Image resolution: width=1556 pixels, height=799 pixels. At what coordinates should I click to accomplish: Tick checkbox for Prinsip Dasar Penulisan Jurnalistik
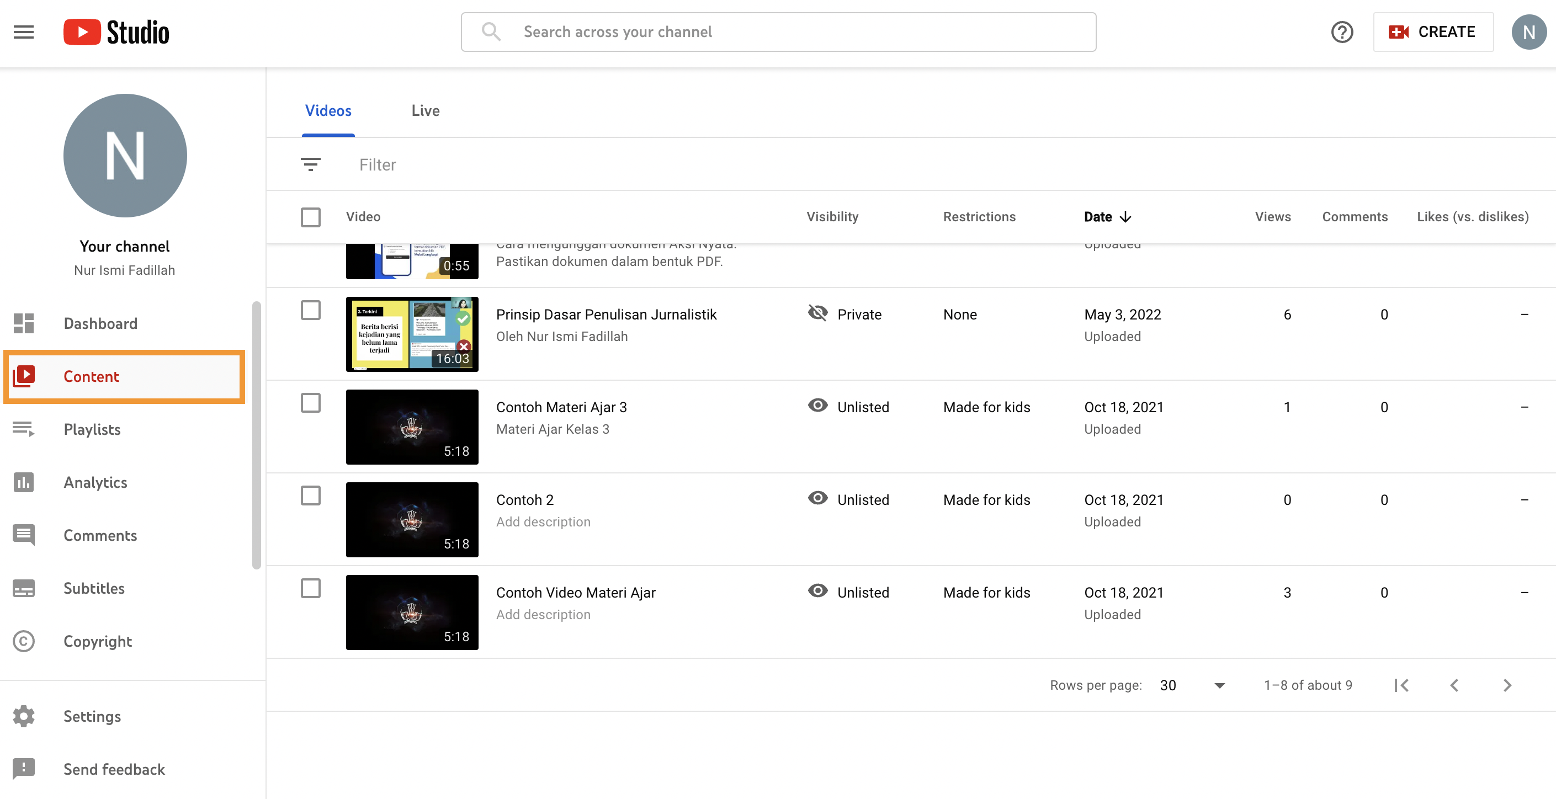(310, 311)
